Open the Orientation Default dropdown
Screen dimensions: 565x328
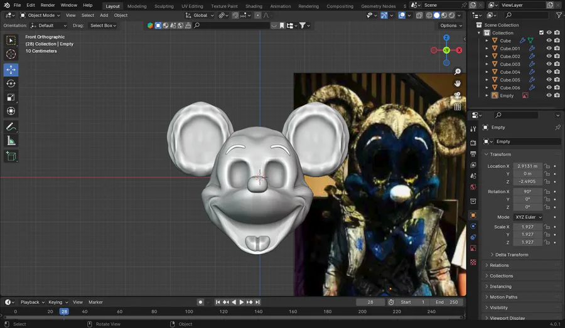[x=48, y=26]
